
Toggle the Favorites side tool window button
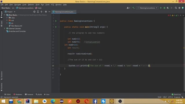click(x=1, y=87)
